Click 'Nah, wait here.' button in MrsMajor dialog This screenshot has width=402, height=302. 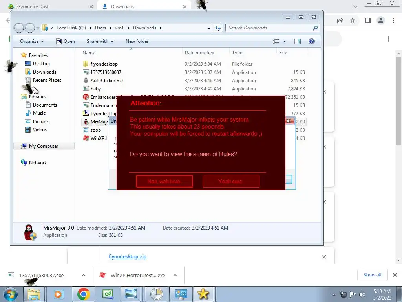pos(164,181)
